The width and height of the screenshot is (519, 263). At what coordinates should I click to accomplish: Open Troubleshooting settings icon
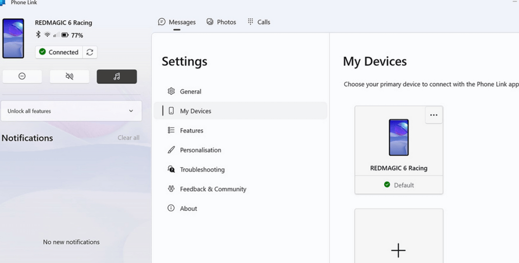point(171,170)
